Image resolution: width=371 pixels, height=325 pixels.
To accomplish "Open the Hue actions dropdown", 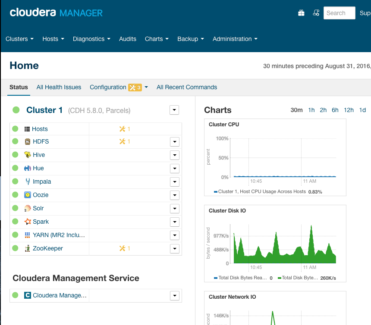I will (175, 169).
